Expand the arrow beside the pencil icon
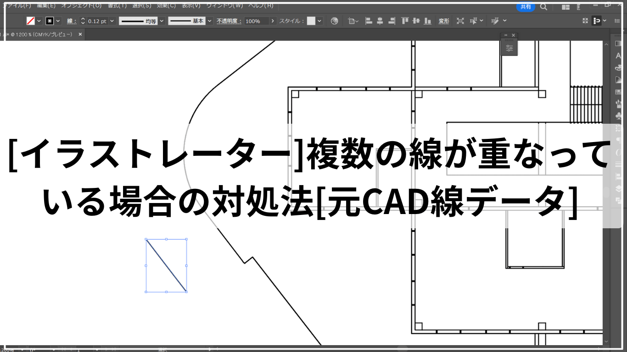The height and width of the screenshot is (352, 627). [505, 21]
